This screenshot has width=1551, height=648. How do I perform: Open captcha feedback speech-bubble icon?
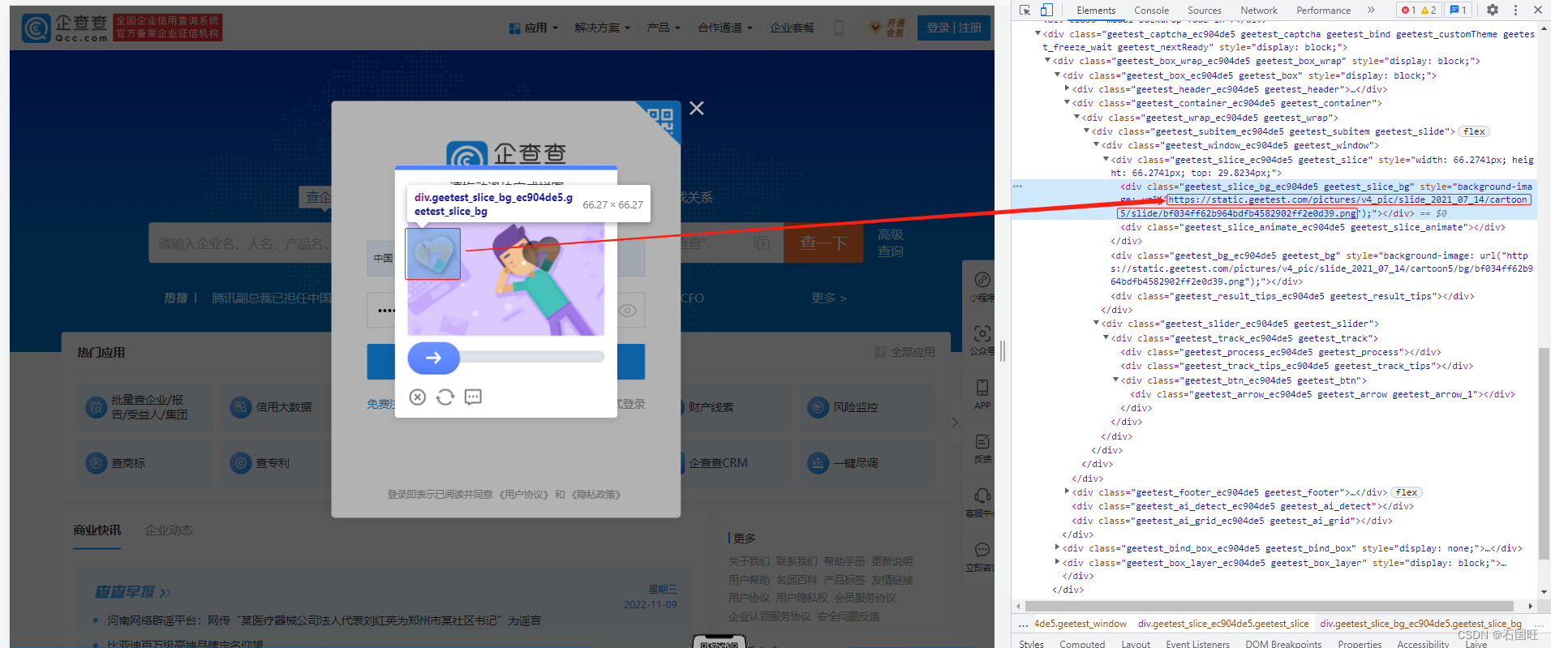[473, 397]
